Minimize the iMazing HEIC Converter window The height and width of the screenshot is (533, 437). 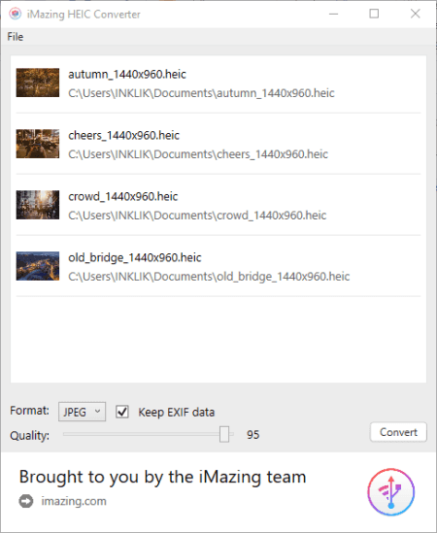click(x=334, y=14)
